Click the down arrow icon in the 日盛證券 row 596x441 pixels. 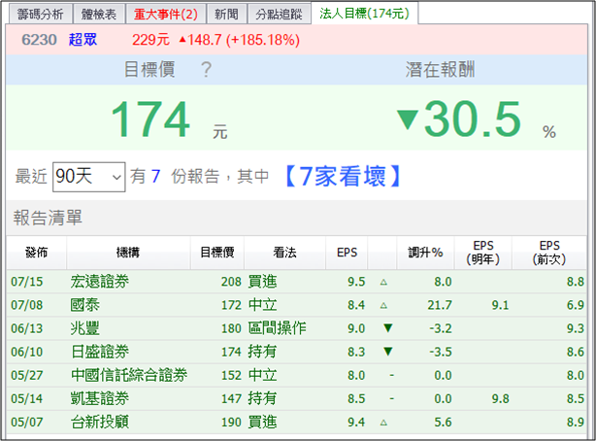pos(387,352)
